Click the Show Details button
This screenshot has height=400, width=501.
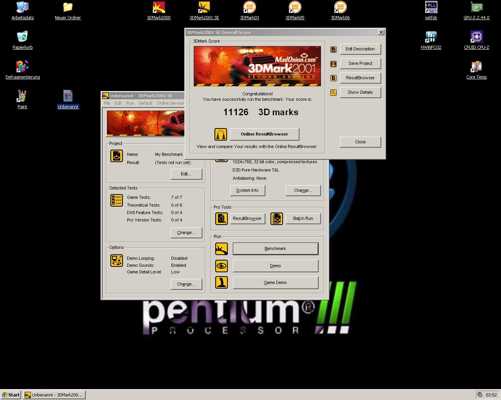point(360,93)
